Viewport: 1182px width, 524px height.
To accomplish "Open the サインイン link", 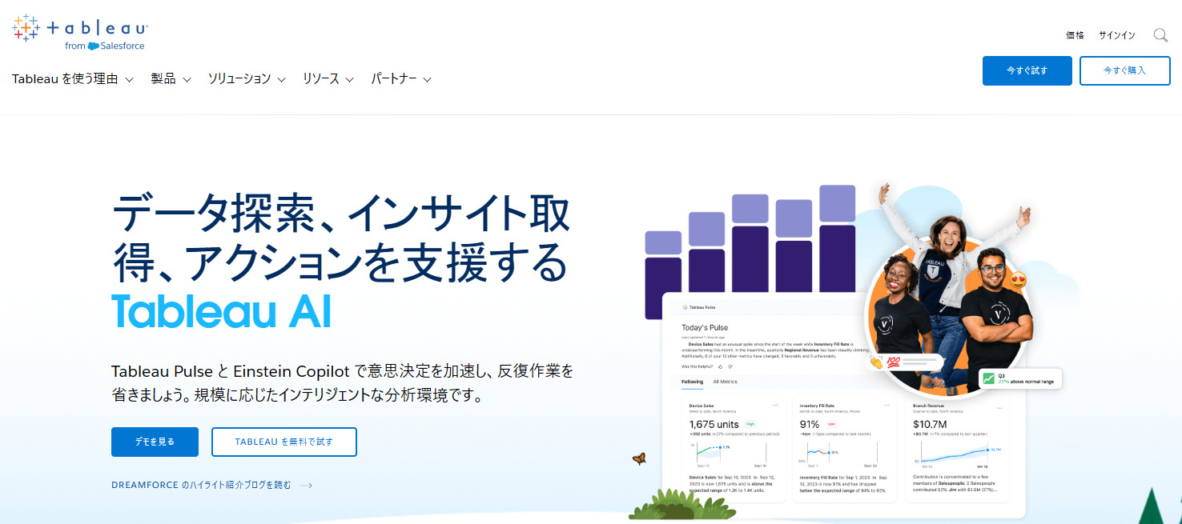I will point(1116,35).
